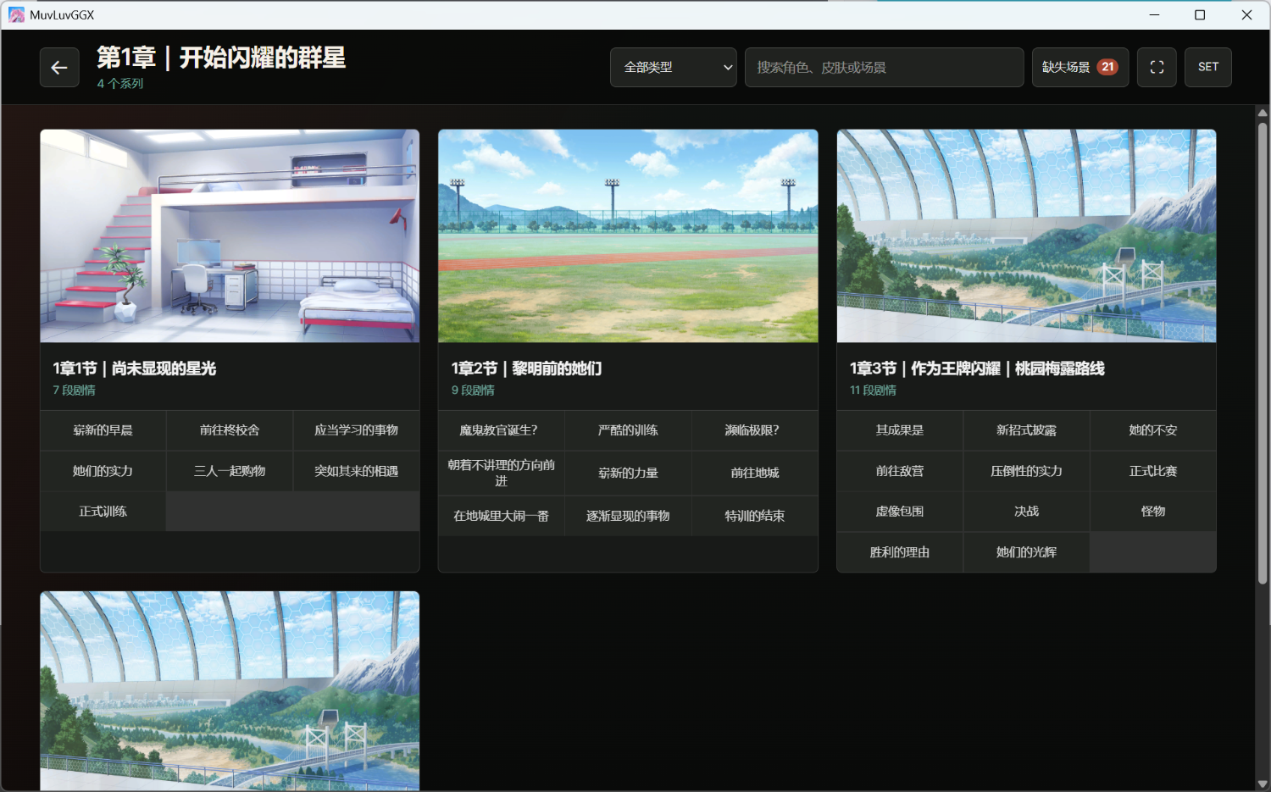Click the 7 段剧情 count label
1271x792 pixels.
point(75,390)
